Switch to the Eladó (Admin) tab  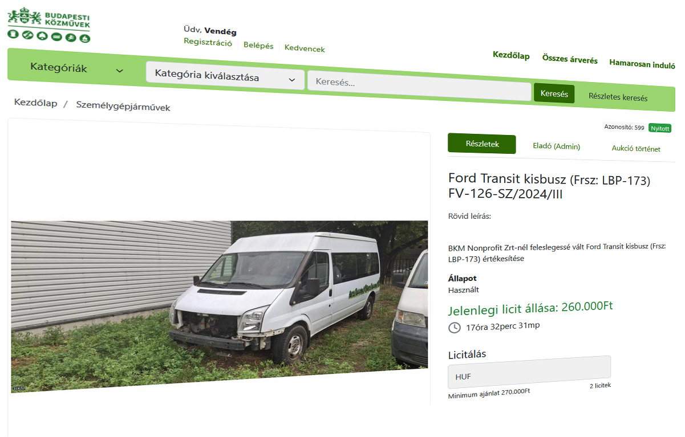click(556, 146)
